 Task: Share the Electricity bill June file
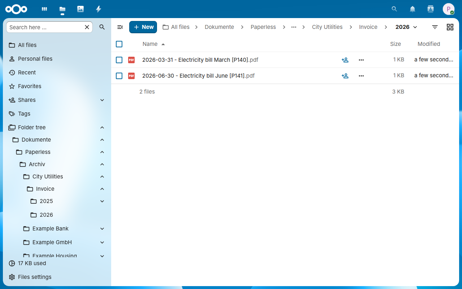click(345, 76)
